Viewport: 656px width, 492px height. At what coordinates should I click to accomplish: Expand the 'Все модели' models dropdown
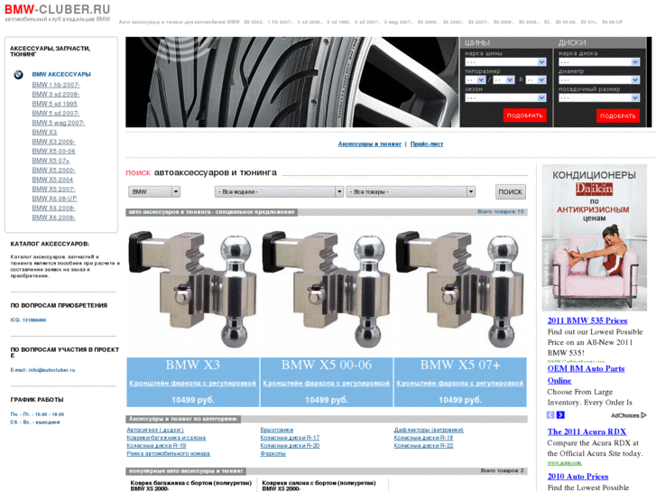pos(279,191)
